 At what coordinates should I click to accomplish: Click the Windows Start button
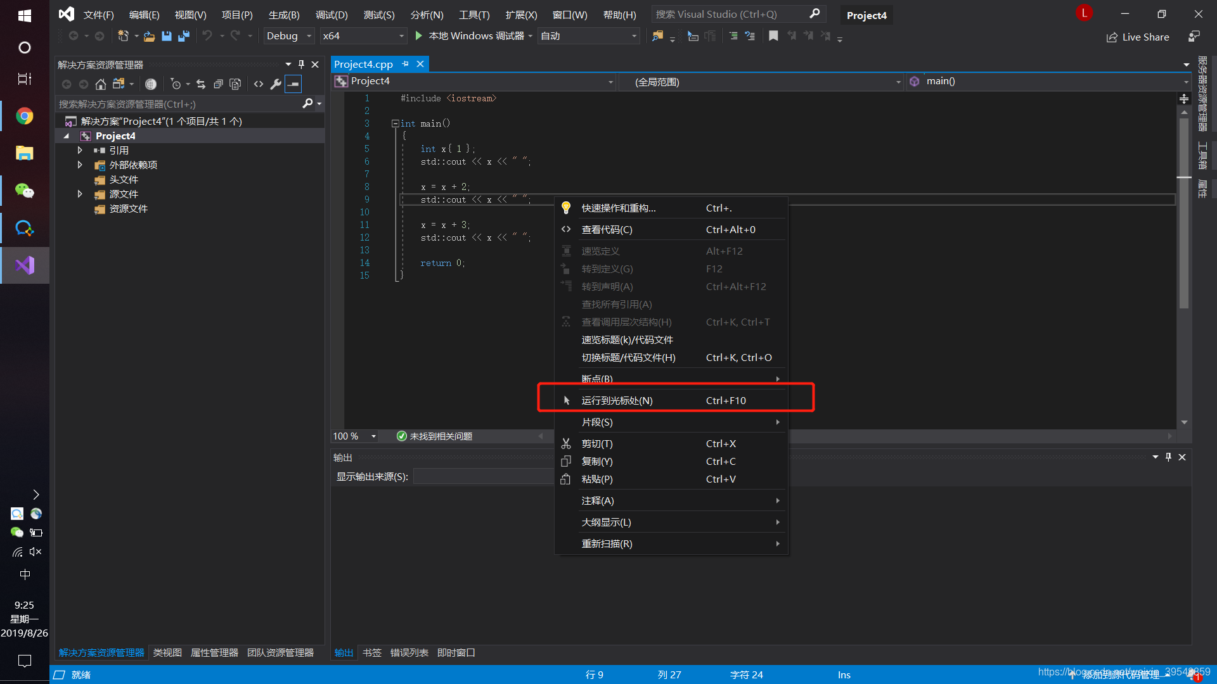point(25,15)
